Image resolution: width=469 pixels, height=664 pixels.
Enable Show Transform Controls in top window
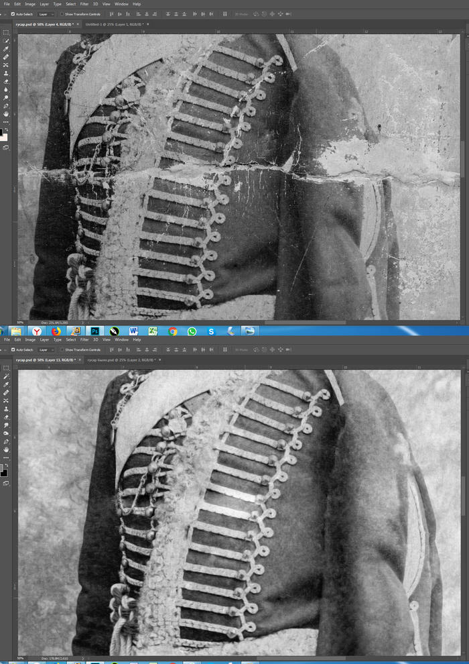tap(62, 13)
